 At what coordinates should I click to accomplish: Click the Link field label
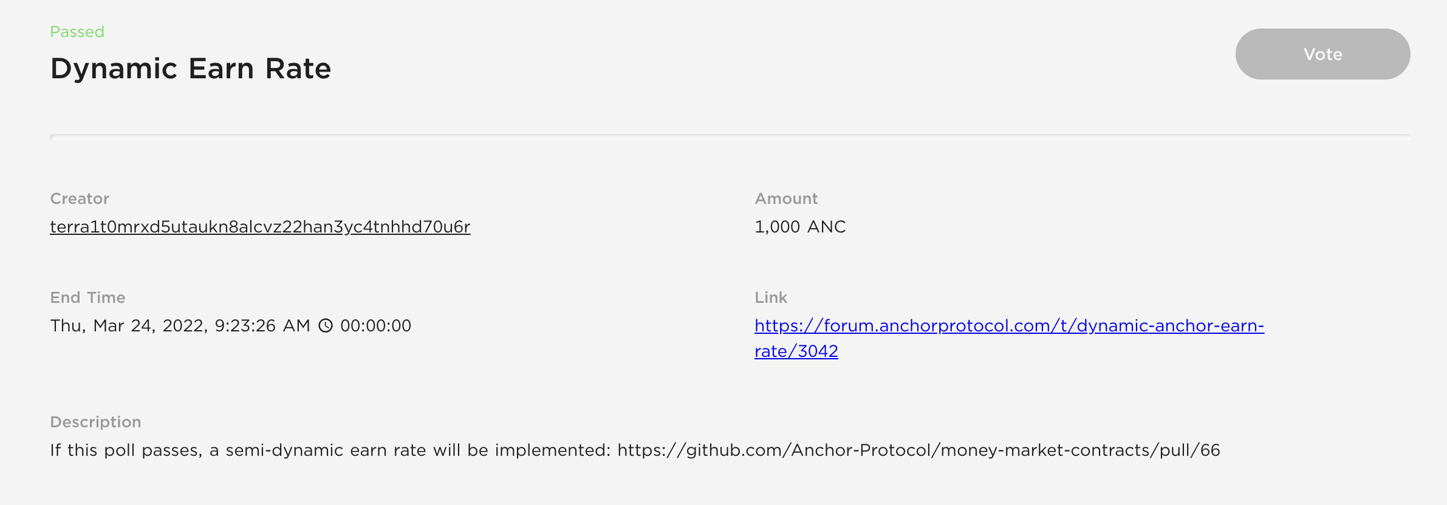pyautogui.click(x=771, y=297)
